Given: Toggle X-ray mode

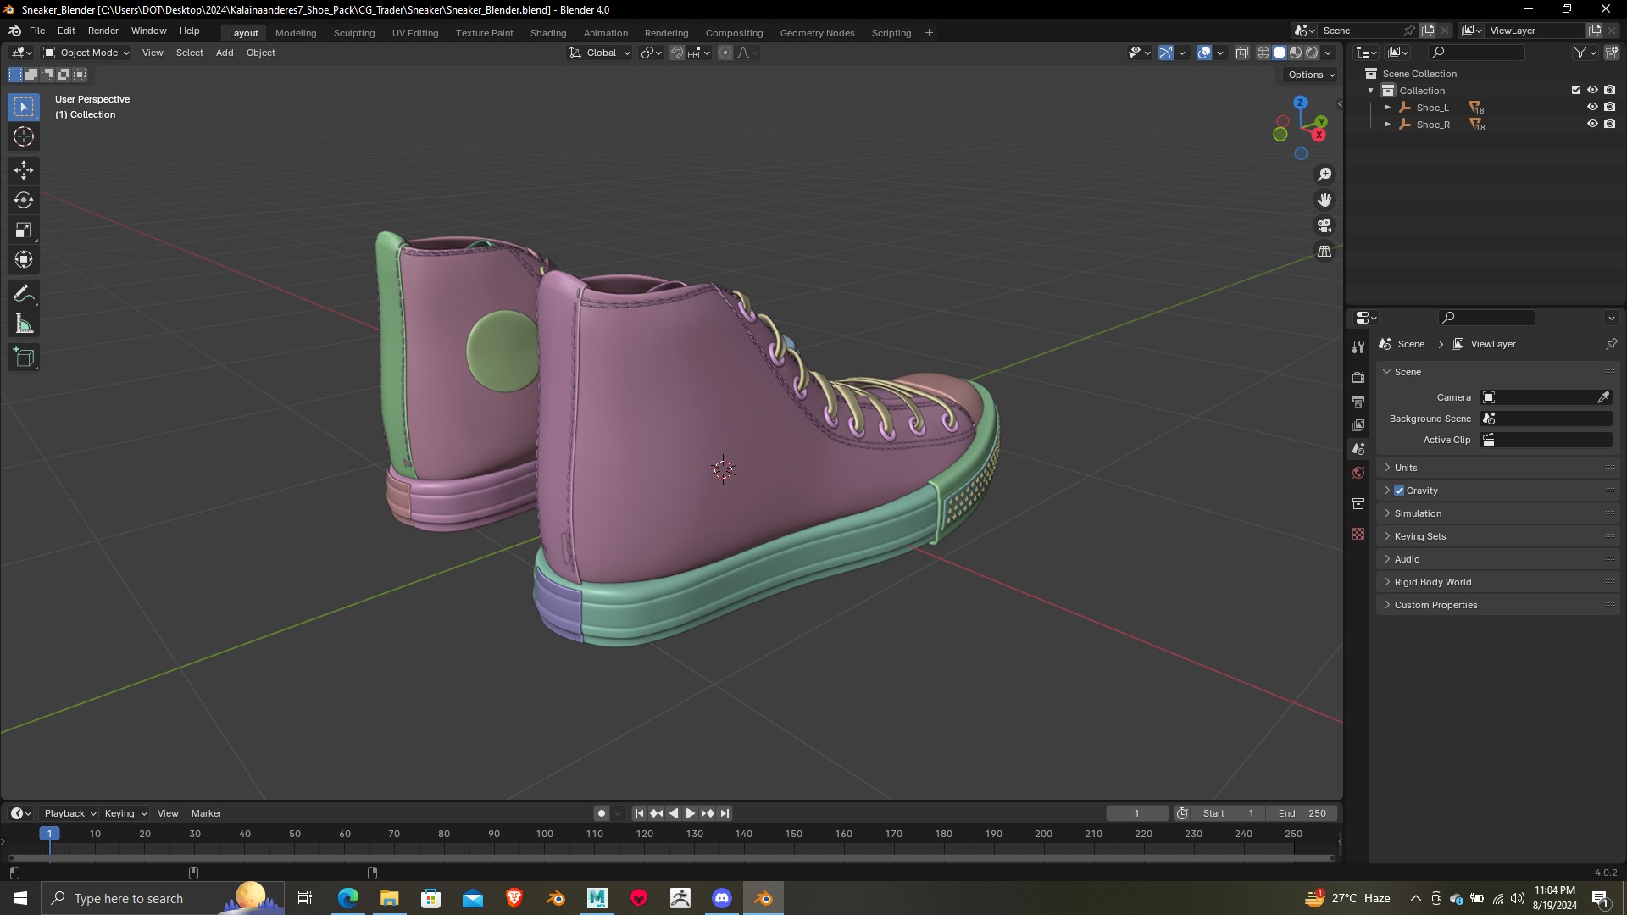Looking at the screenshot, I should [x=1241, y=53].
